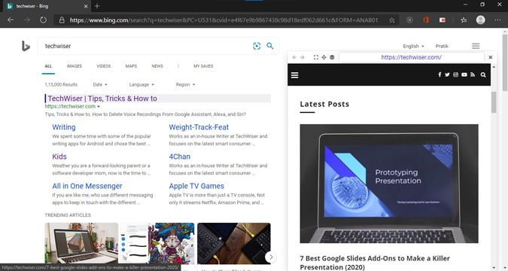Open the Region filter dropdown

click(x=185, y=84)
